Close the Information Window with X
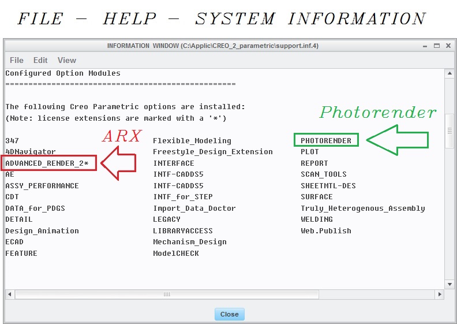Screen dimensions: 457x324 coord(448,46)
